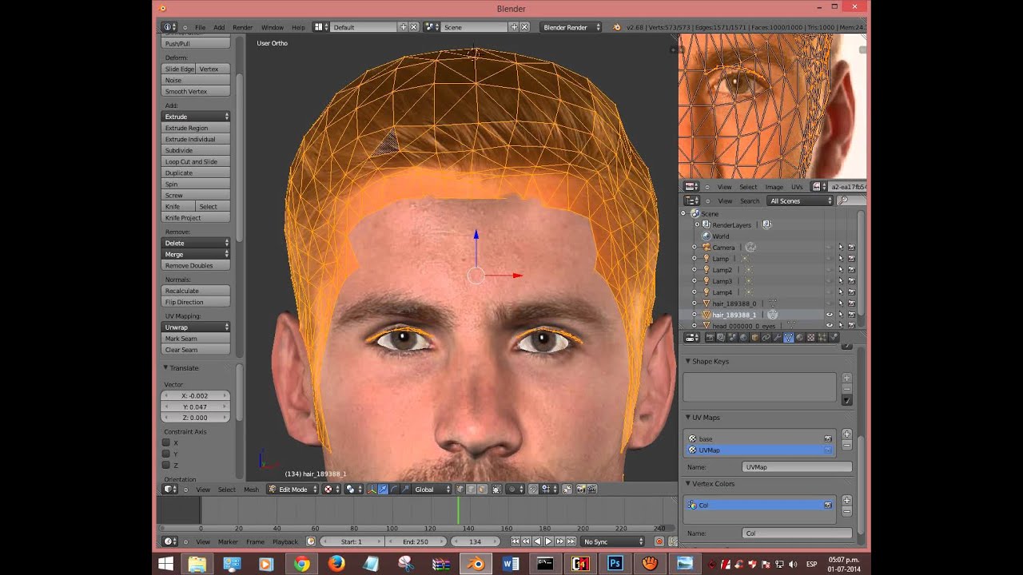The image size is (1023, 575).
Task: Click the Remove Doubles button
Action: tap(196, 265)
